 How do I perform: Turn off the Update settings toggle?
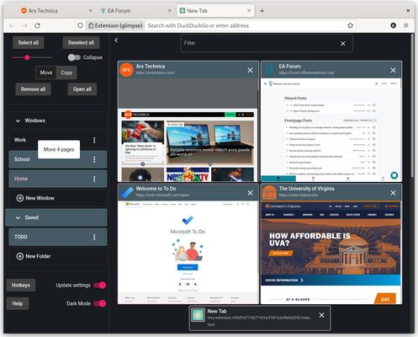[100, 286]
